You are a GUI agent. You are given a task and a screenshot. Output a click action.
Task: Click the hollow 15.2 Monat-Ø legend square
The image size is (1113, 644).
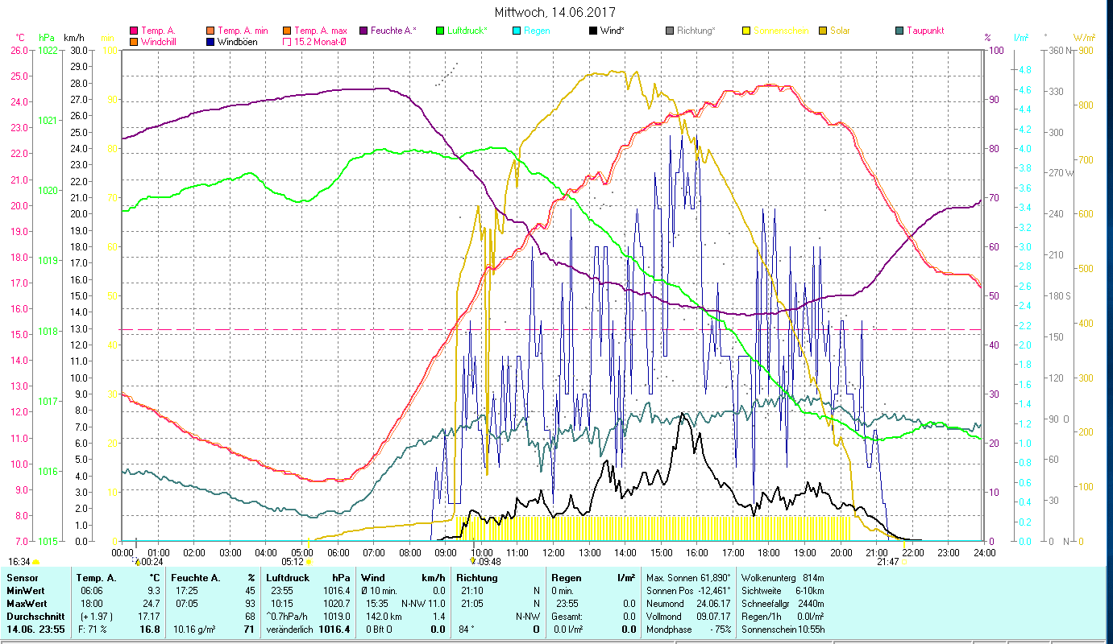[x=286, y=42]
